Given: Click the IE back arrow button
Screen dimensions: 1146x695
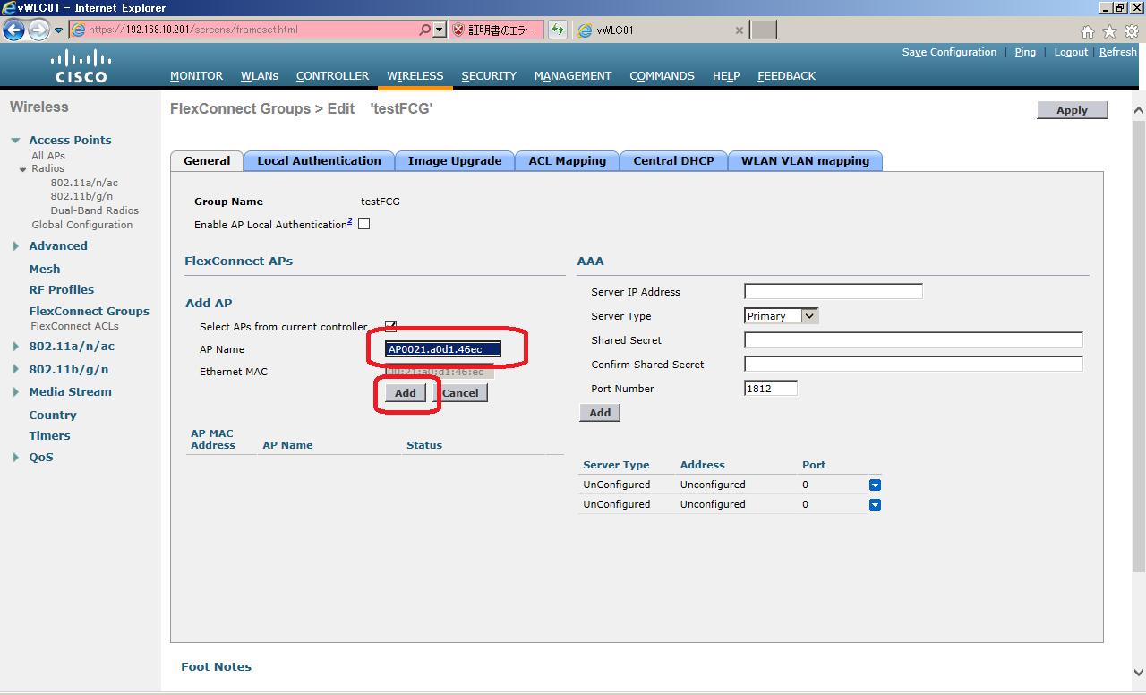Looking at the screenshot, I should click(13, 30).
